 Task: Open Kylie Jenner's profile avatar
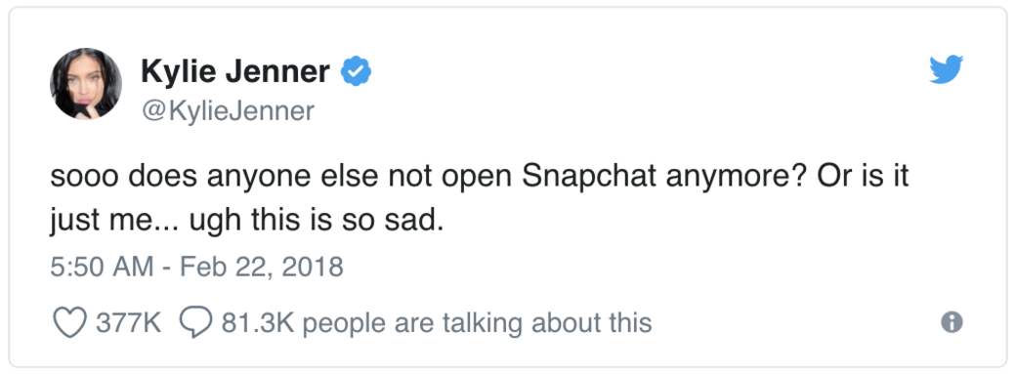(86, 84)
